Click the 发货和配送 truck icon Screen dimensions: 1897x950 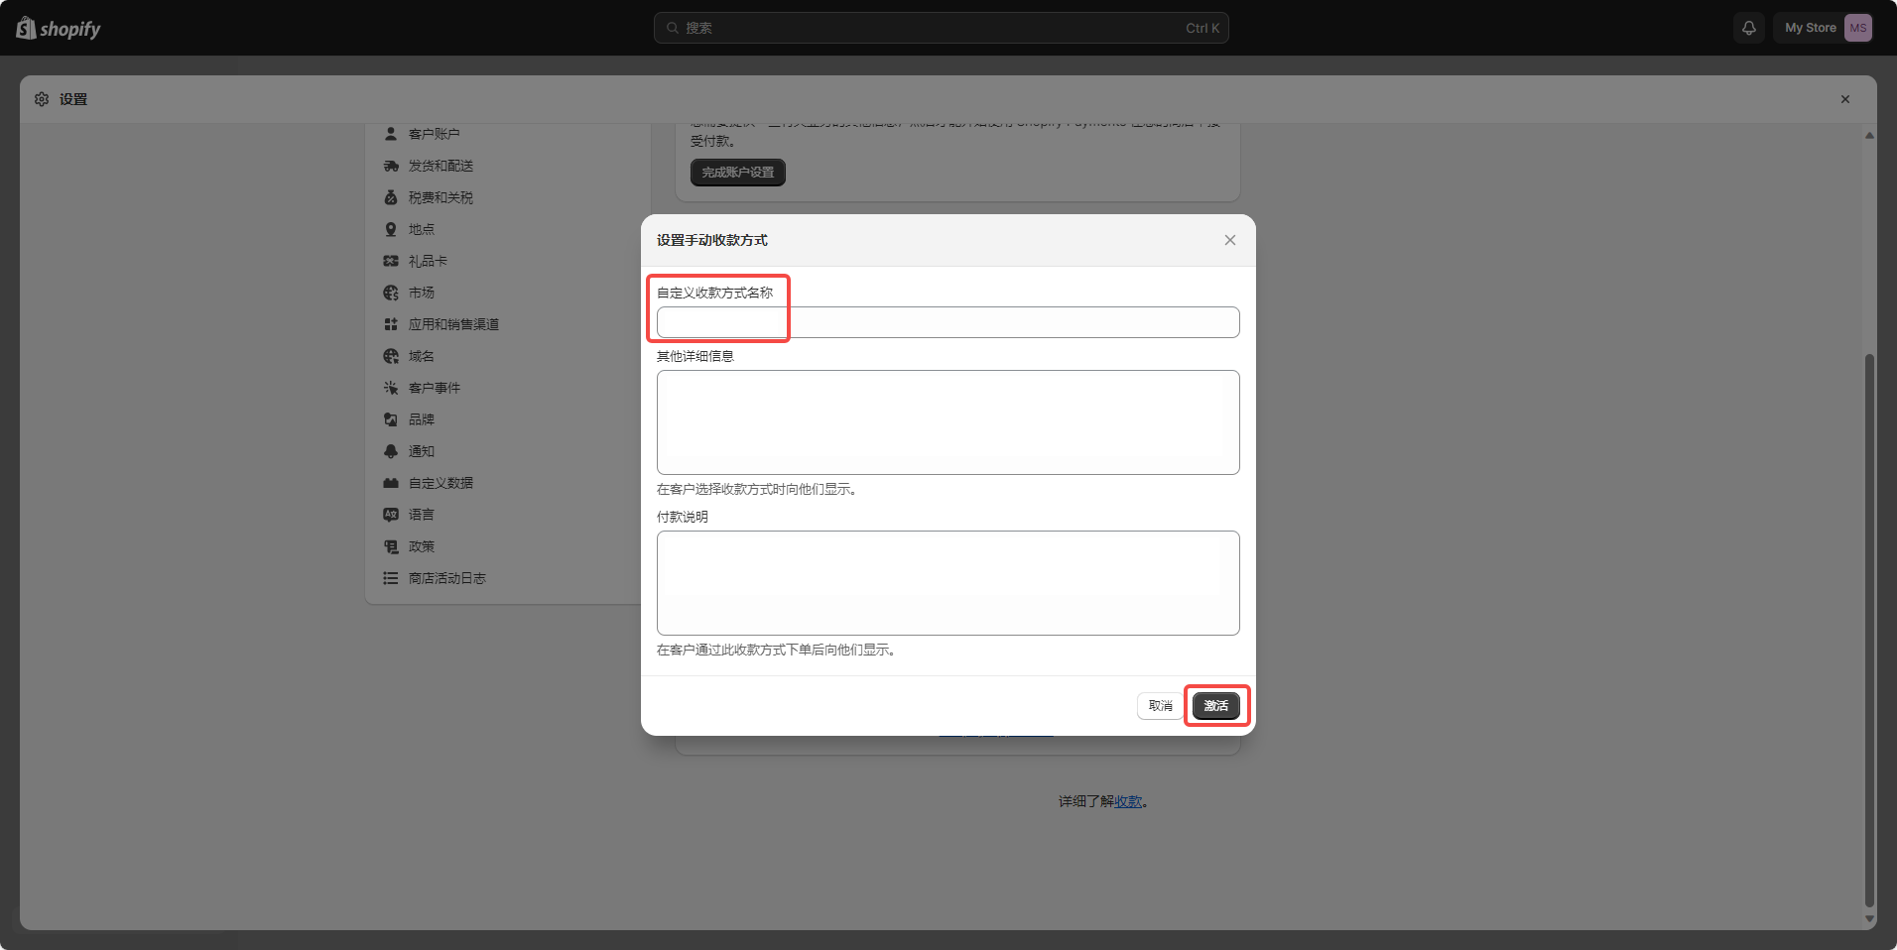[x=391, y=166]
